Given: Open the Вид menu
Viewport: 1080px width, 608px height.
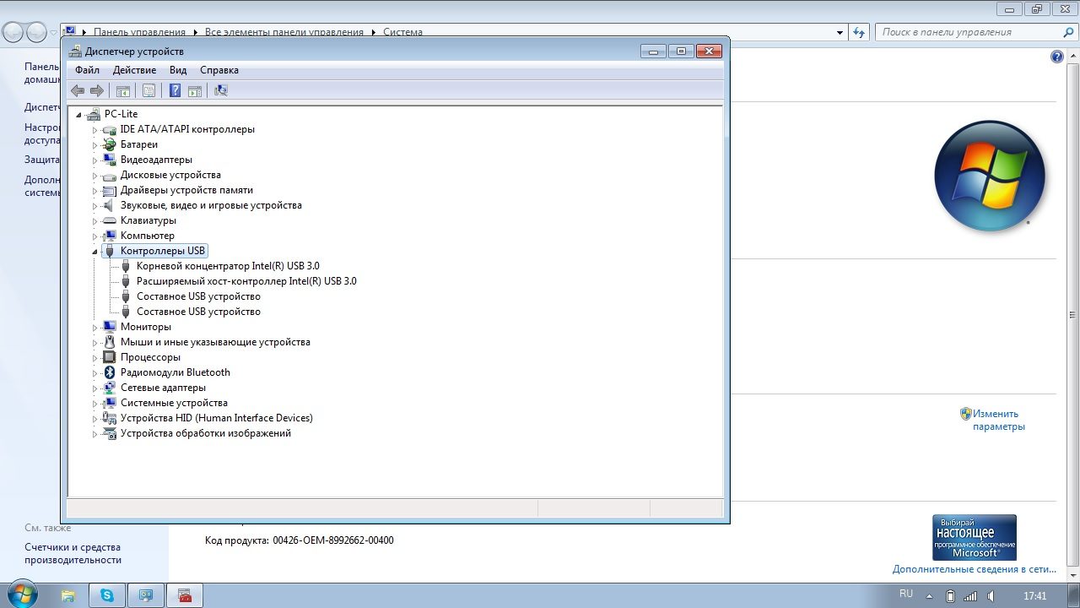Looking at the screenshot, I should pyautogui.click(x=178, y=70).
